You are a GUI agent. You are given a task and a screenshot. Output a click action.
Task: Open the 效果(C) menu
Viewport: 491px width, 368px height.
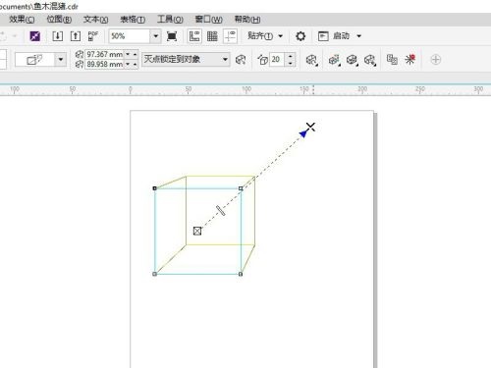22,20
